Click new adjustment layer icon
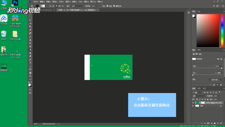The height and width of the screenshot is (127, 225). (211, 123)
